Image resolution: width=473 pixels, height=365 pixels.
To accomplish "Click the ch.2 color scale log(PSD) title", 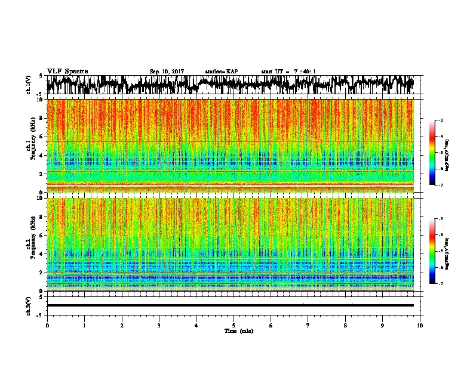I will [447, 253].
